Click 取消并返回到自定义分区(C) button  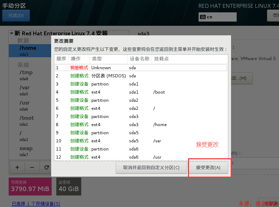tap(151, 168)
